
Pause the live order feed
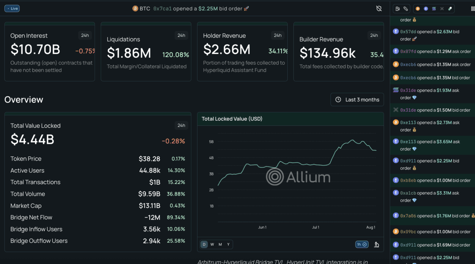[x=473, y=9]
